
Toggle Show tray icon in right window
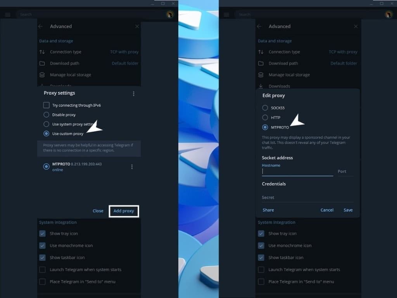tap(261, 233)
